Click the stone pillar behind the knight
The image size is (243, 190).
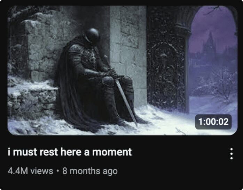point(128,47)
